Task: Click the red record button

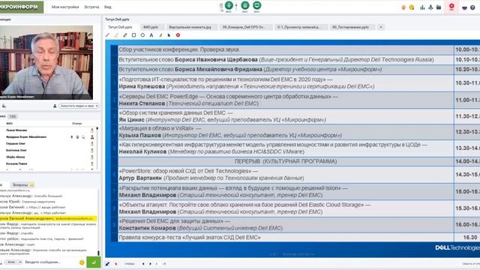Action: click(451, 7)
